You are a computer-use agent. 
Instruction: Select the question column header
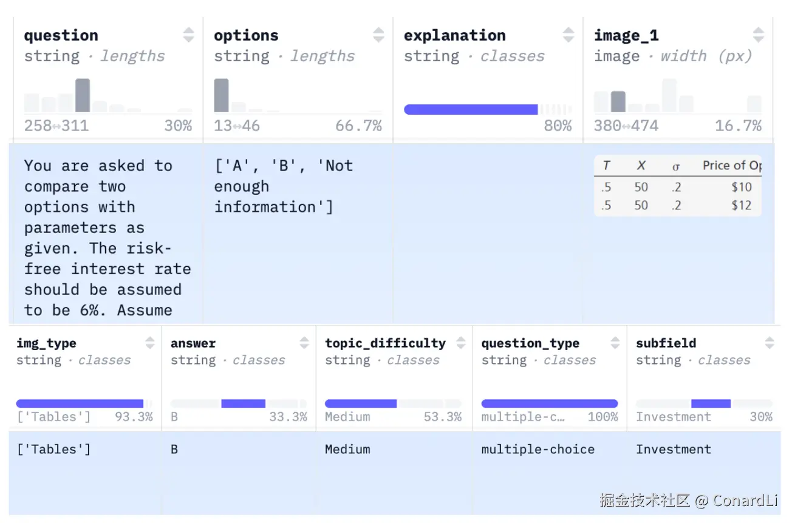61,35
